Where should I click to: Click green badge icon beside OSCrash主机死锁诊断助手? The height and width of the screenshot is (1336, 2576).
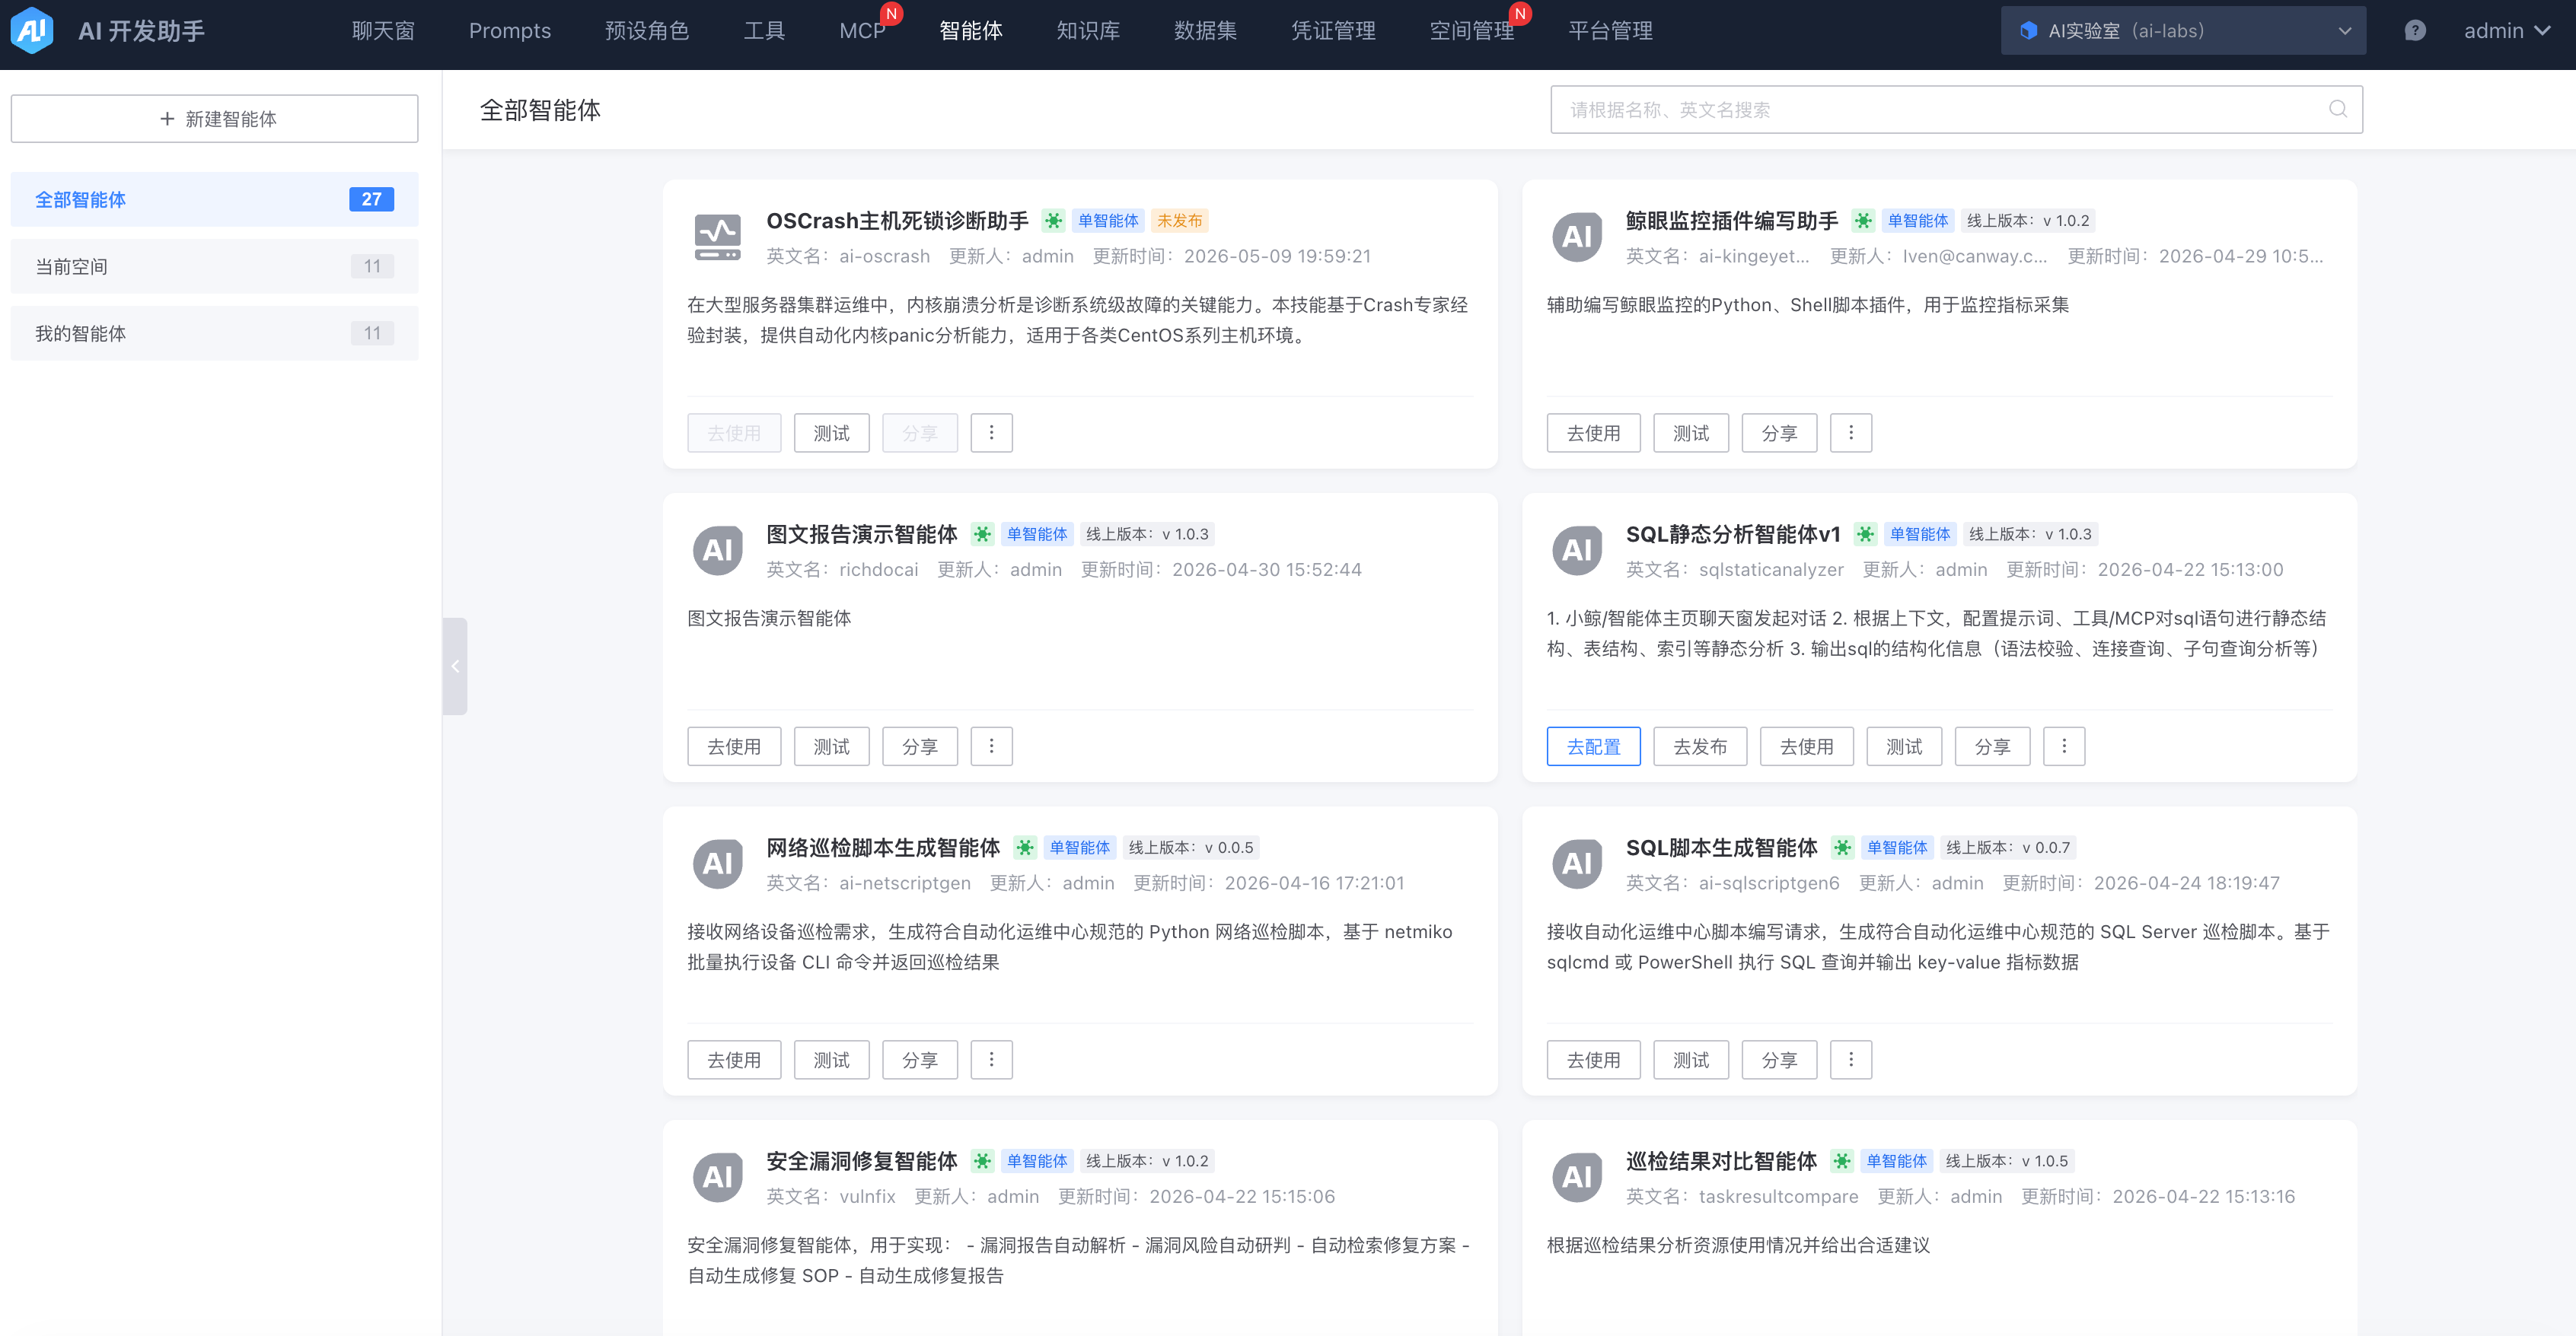pos(1053,221)
